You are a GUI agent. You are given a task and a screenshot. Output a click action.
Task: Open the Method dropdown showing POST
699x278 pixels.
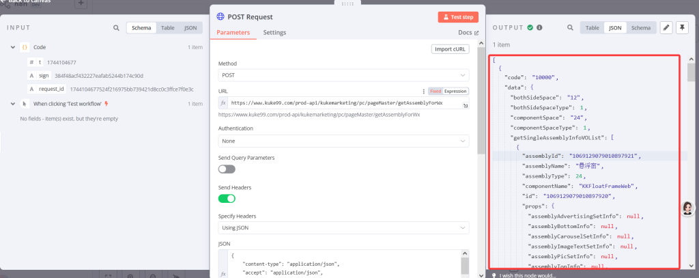pyautogui.click(x=343, y=74)
